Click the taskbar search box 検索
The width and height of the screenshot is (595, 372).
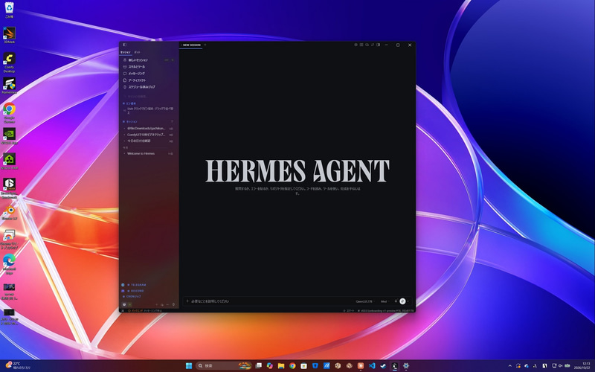224,366
